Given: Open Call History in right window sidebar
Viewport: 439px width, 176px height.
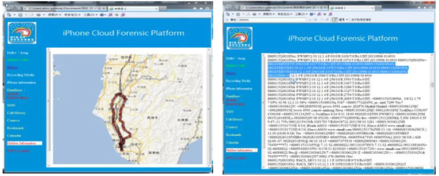Looking at the screenshot, I should click(x=235, y=119).
